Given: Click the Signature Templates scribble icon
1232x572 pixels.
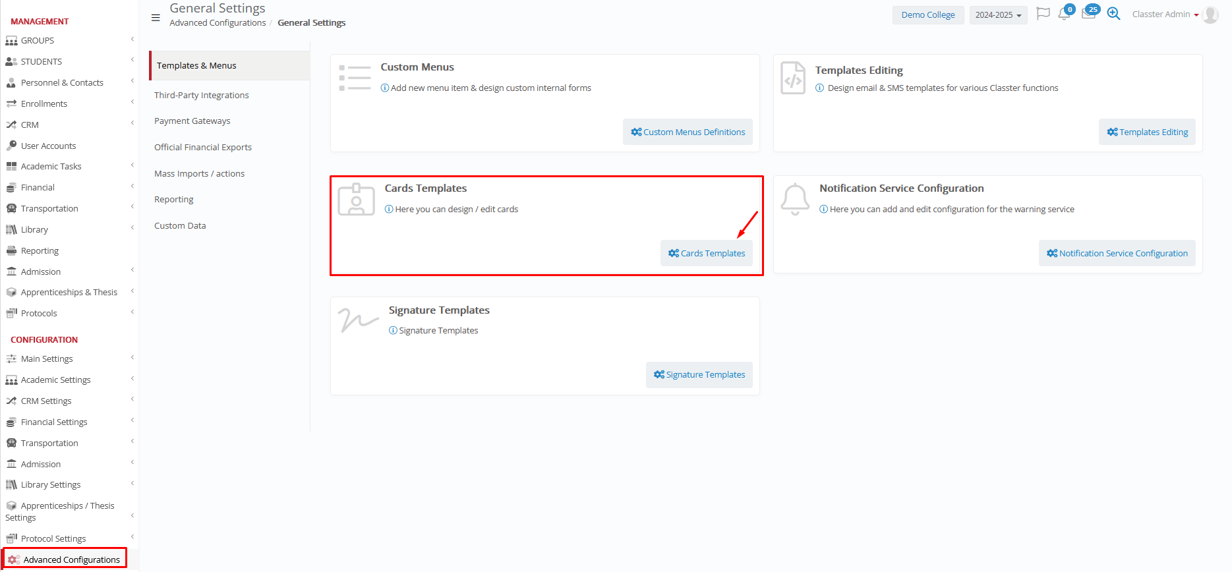Looking at the screenshot, I should click(x=358, y=320).
